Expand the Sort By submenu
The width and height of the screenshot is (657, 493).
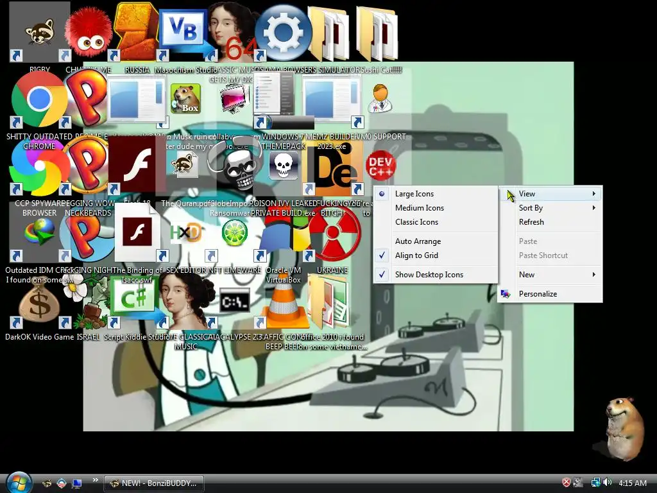tap(550, 208)
